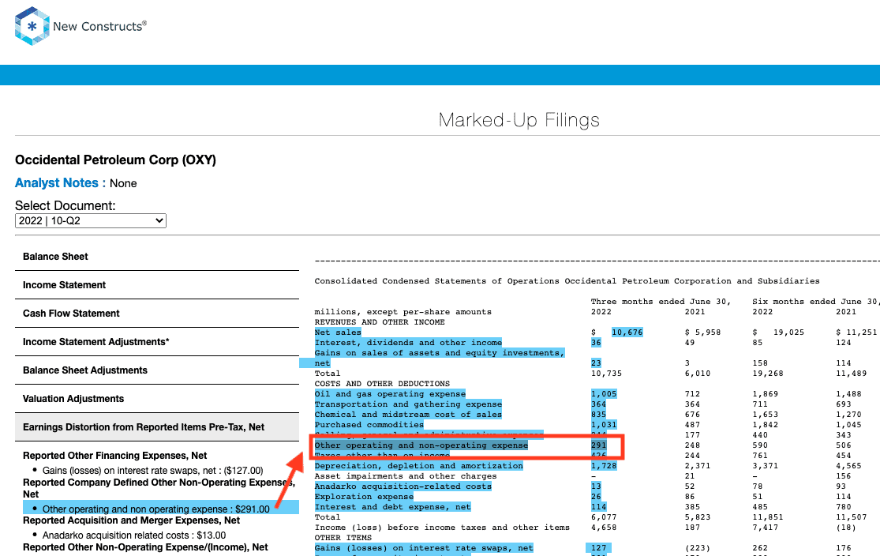This screenshot has width=880, height=556.
Task: Click Oil and gas operating expense line
Action: coord(390,394)
